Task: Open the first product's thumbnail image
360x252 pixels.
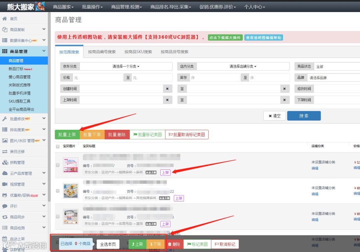Action: 70,165
